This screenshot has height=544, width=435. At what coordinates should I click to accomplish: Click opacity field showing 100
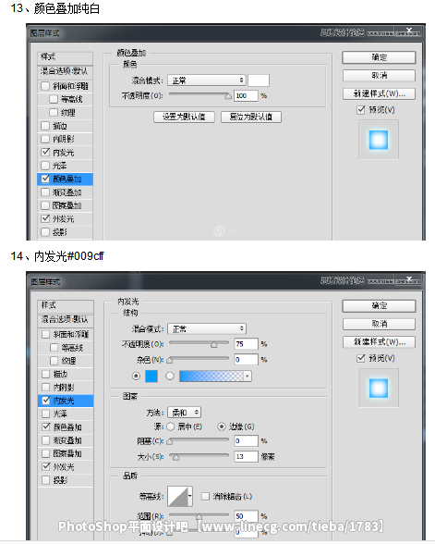click(x=246, y=95)
